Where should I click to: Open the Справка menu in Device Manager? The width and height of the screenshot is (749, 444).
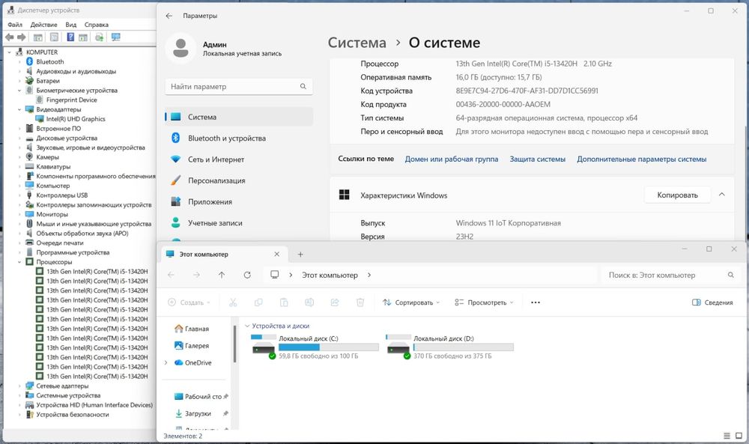(x=97, y=25)
